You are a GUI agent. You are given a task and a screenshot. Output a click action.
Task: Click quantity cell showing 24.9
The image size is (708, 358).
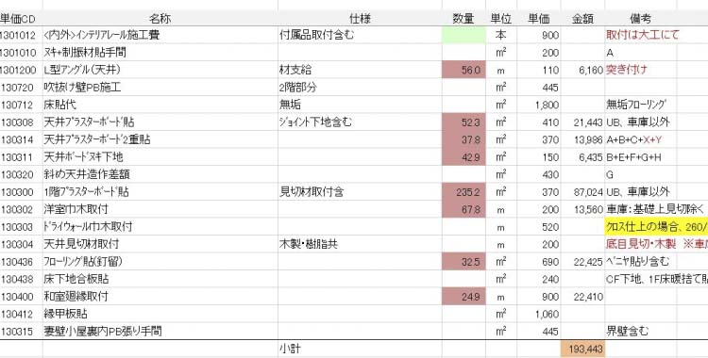(464, 296)
